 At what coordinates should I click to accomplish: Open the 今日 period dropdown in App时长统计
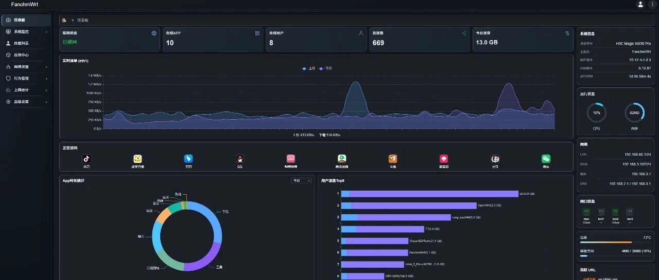(301, 181)
